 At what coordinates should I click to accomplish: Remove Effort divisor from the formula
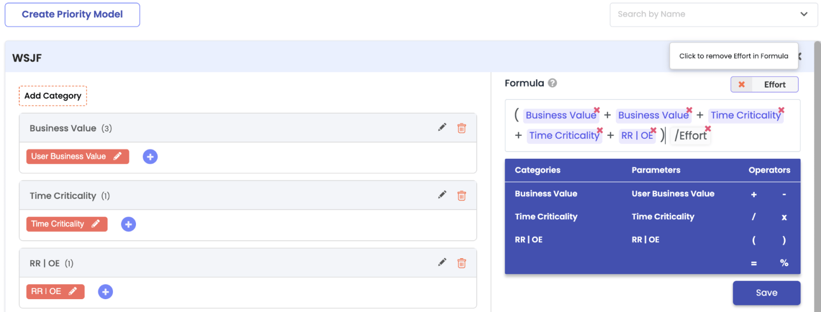708,129
